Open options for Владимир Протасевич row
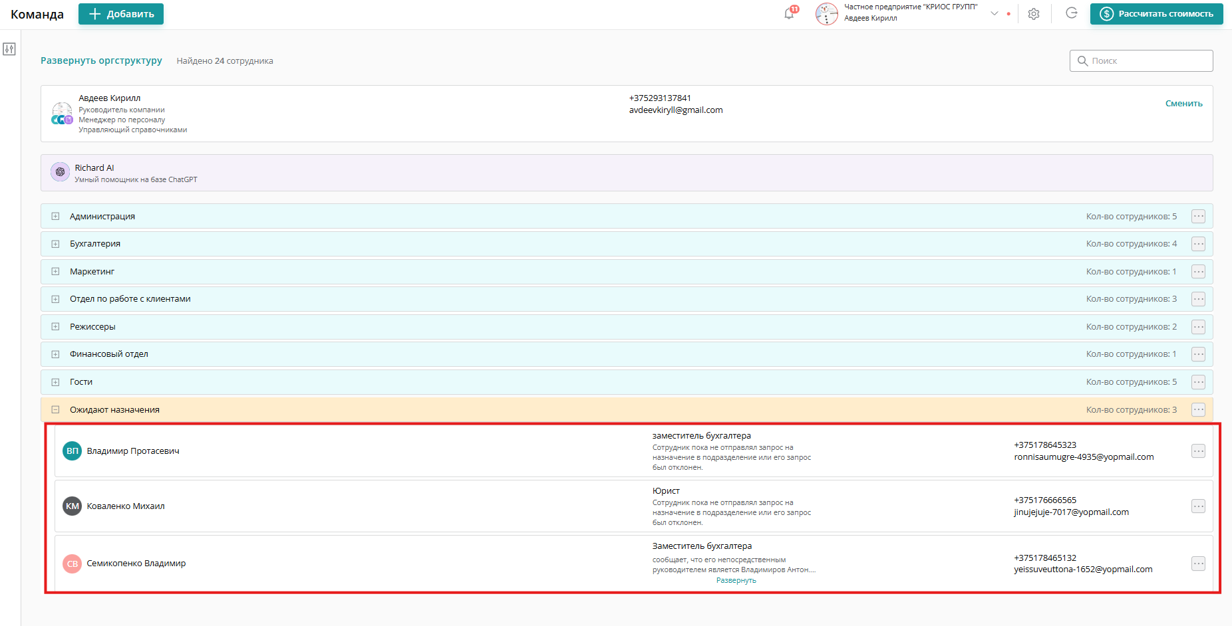 point(1198,451)
